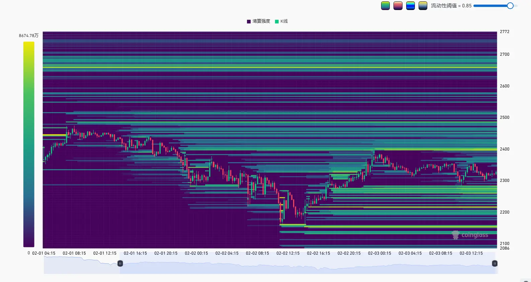This screenshot has width=531, height=282.
Task: Click the 2600 price axis label
Action: [505, 86]
